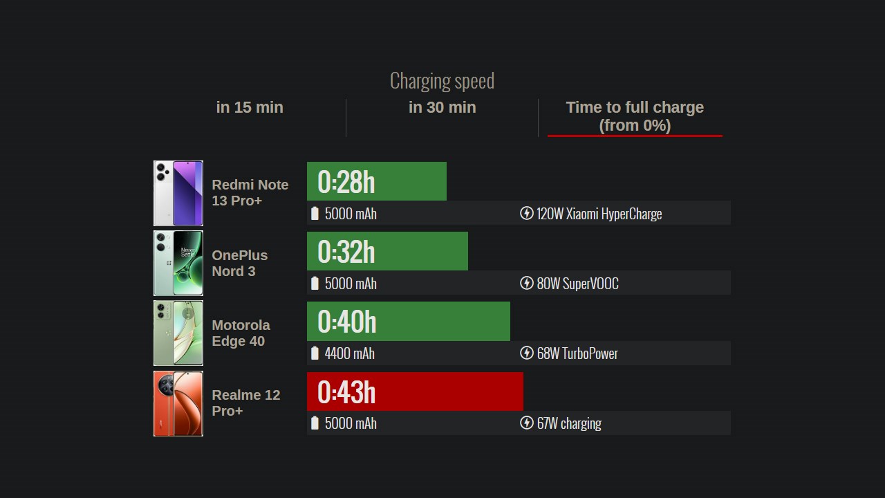
Task: Click lightning icon next to 120W Xiaomi HyperCharge
Action: click(526, 213)
